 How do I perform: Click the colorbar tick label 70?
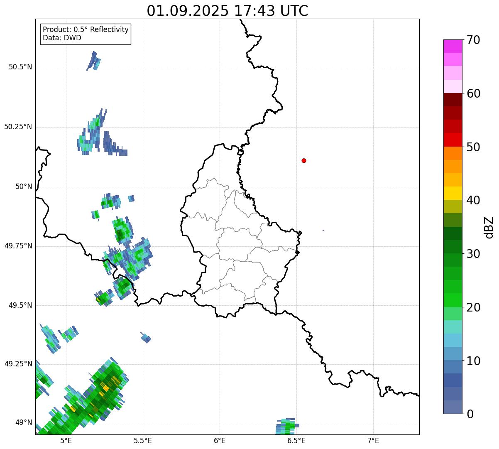[473, 40]
